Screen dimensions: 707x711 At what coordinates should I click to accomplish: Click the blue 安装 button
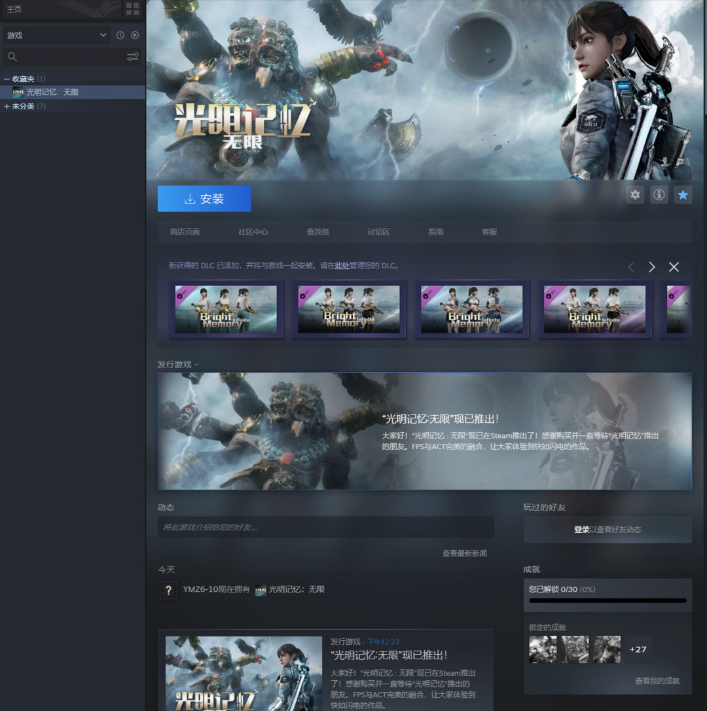(x=204, y=199)
